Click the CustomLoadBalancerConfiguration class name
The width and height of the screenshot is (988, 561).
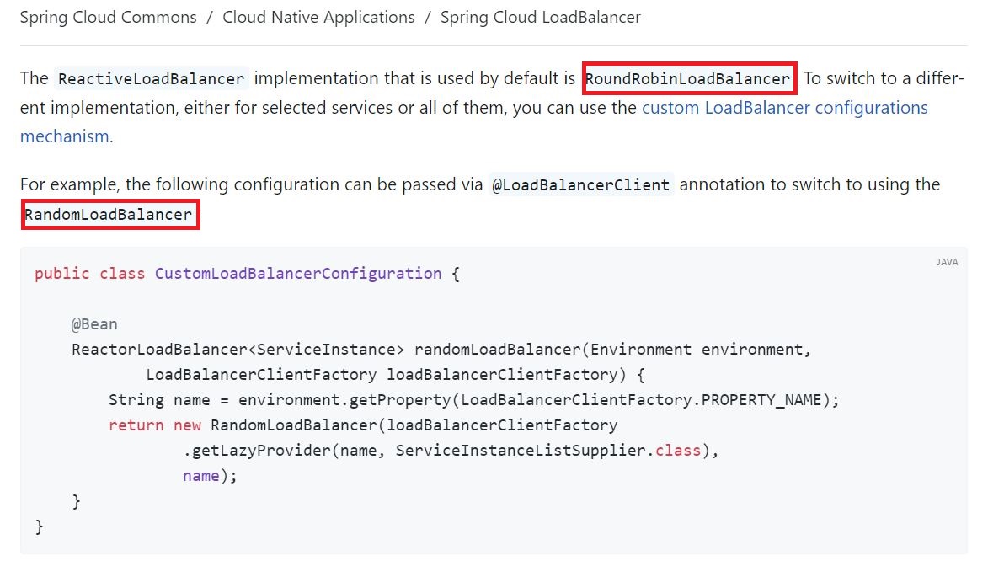(x=298, y=274)
